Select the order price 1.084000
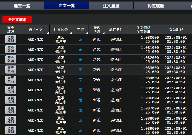This screenshot has height=135, width=192. tap(150, 78)
